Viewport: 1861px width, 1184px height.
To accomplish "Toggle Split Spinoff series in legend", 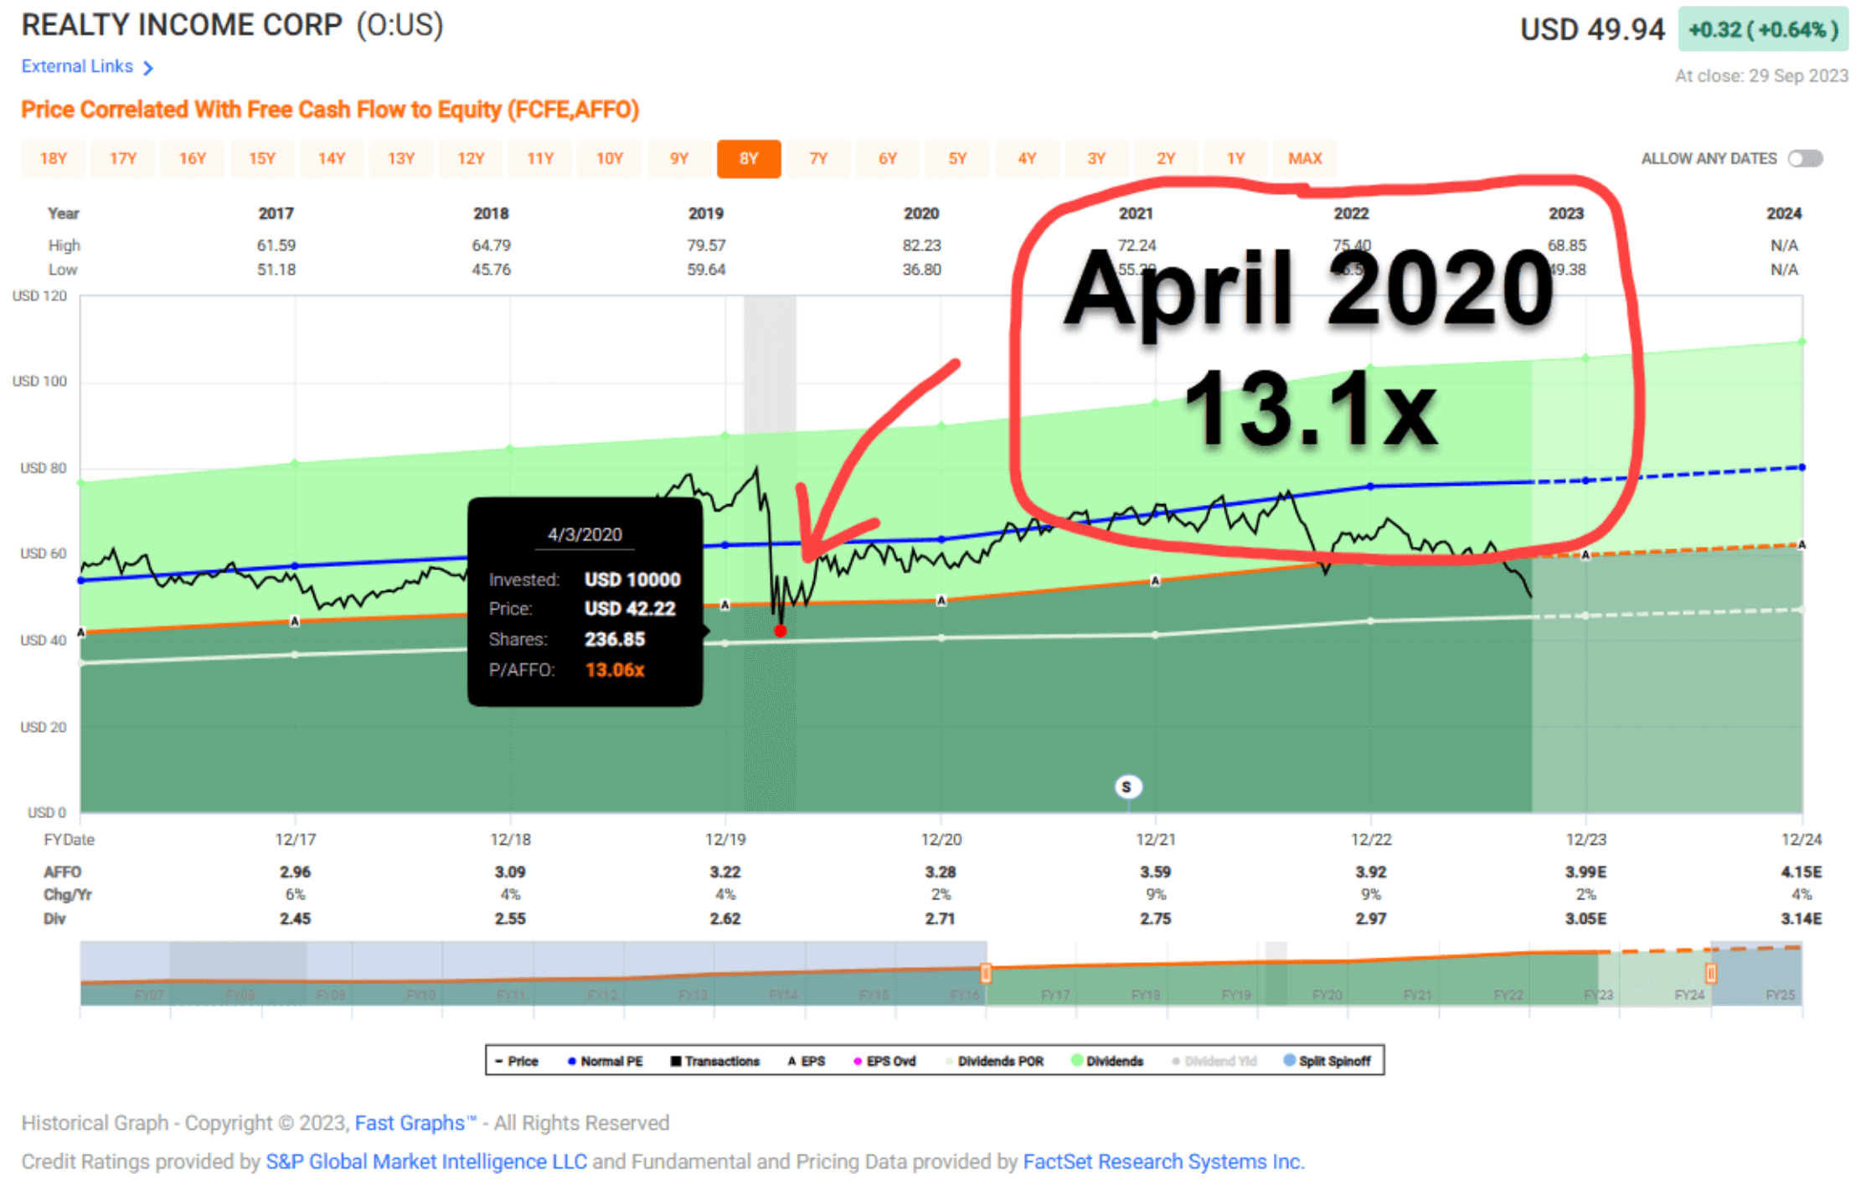I will 1327,1061.
